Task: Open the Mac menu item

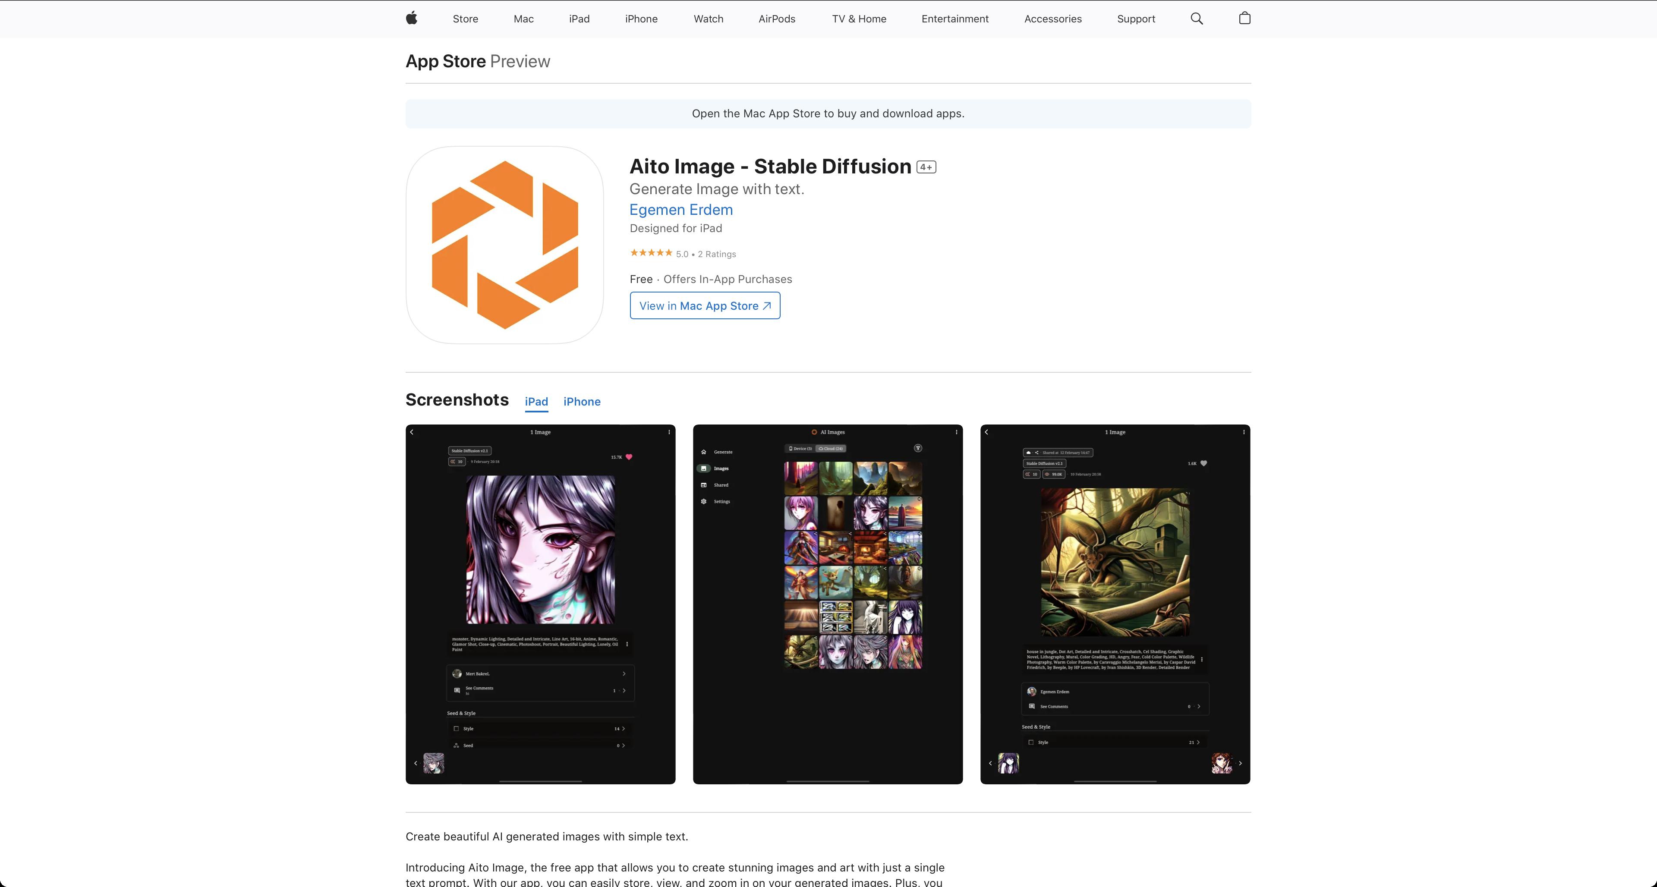Action: [x=523, y=19]
